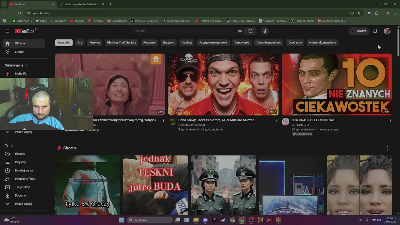Expand Pokaż więcej under Pobrane
Screen dimensions: 400x225
[24, 204]
